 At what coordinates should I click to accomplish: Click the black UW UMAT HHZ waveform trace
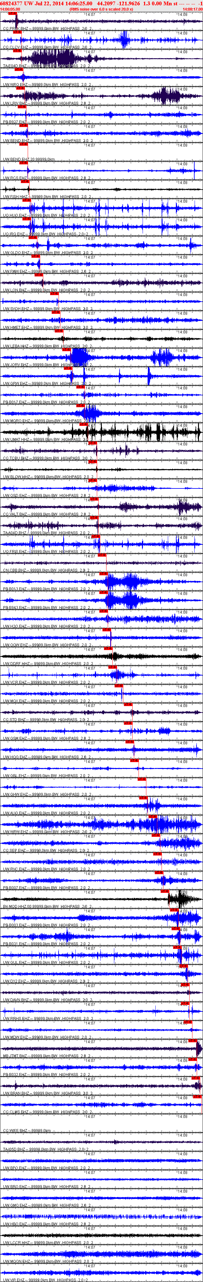[x=101, y=432]
